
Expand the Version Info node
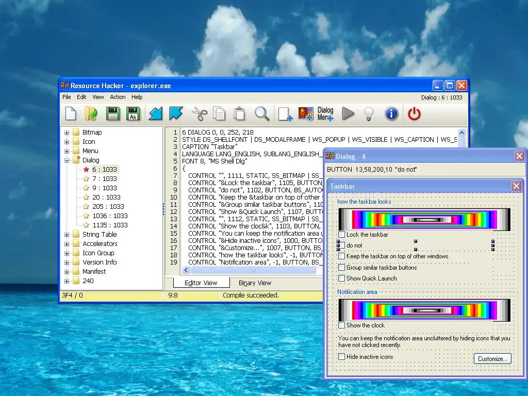(x=67, y=262)
